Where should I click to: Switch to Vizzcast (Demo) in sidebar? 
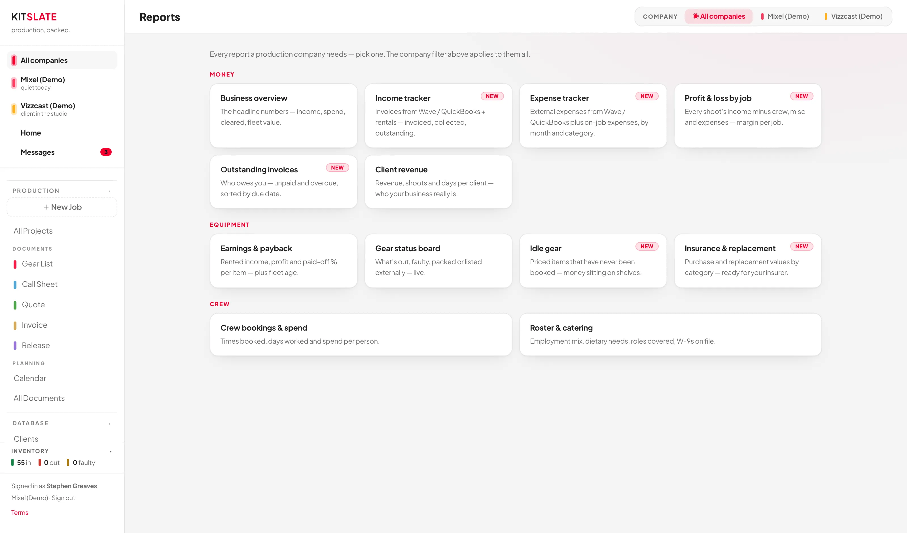pyautogui.click(x=62, y=109)
